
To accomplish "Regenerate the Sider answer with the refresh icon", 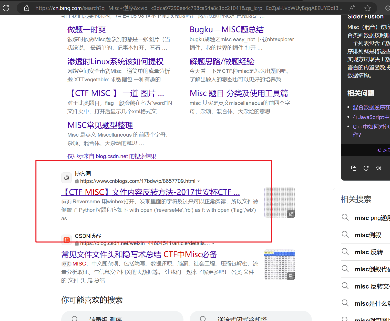I will tap(366, 168).
